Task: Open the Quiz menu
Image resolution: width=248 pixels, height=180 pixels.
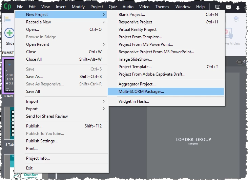Action: click(x=113, y=7)
